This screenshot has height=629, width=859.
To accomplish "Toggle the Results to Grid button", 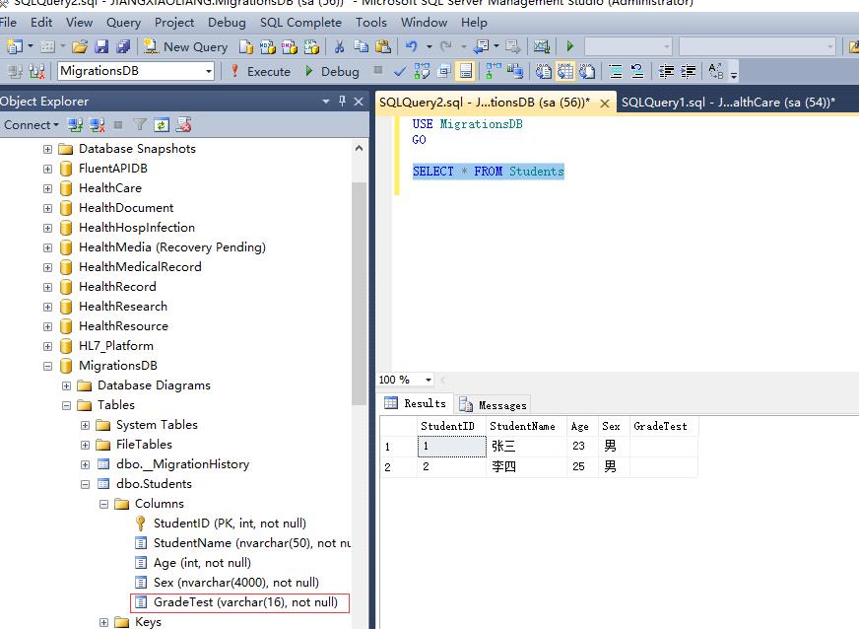I will pos(564,71).
